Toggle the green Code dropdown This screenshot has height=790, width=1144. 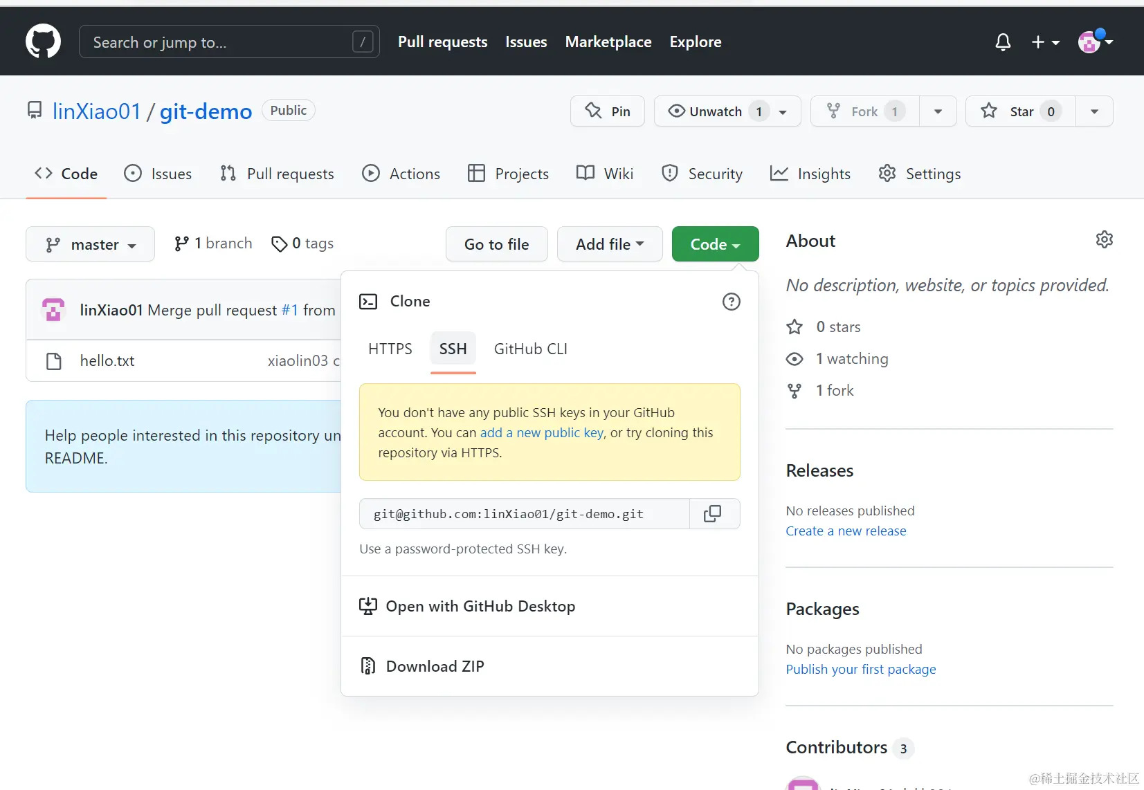(715, 244)
